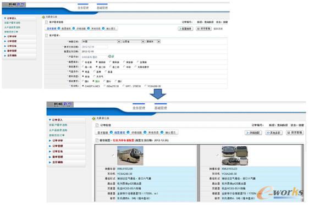This screenshot has height=205, width=309.
Task: Click the document icon beside the 客户需求 heading
Action: tap(47, 35)
